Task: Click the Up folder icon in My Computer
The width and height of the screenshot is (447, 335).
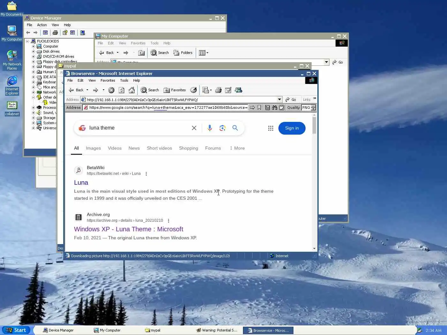Action: click(x=141, y=53)
